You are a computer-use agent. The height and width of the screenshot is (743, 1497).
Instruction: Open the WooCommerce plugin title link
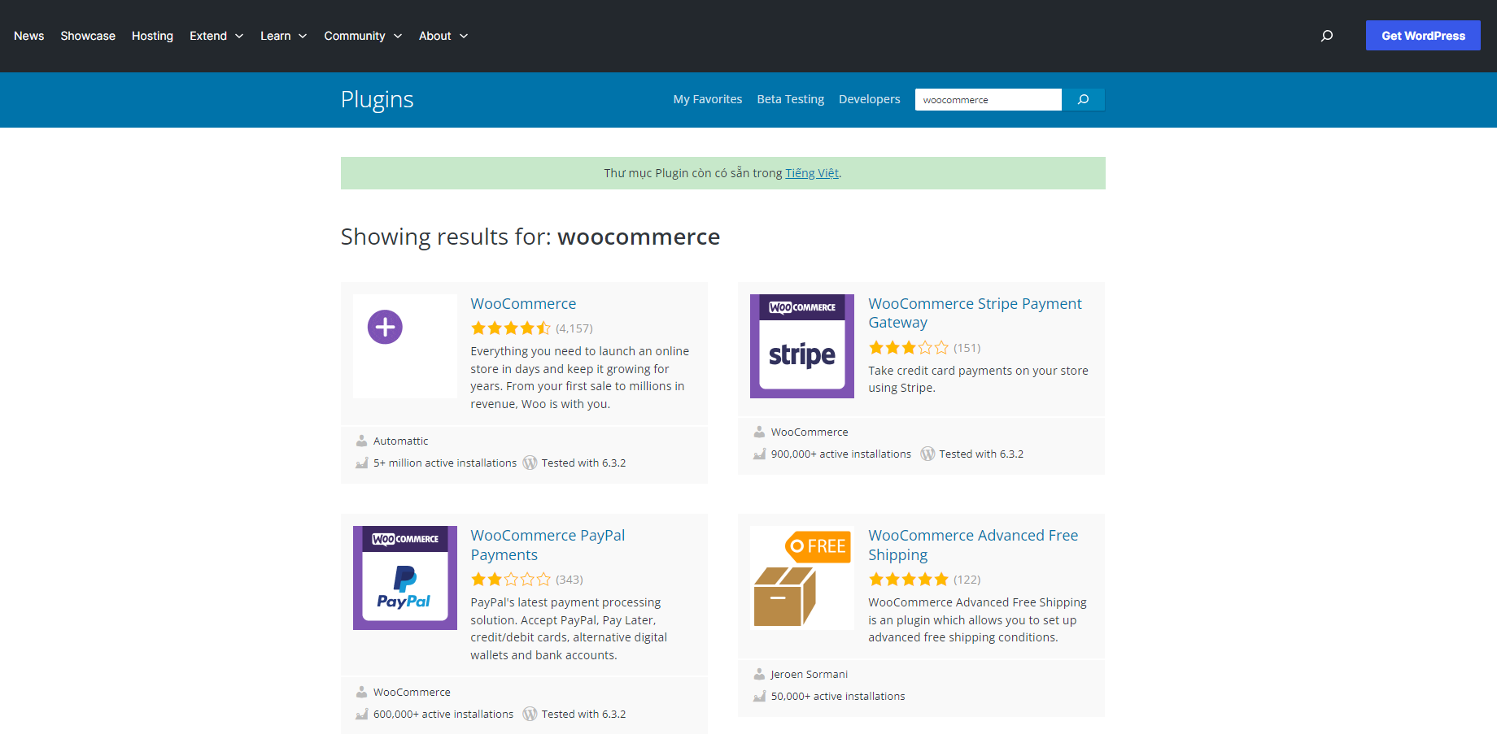tap(523, 303)
